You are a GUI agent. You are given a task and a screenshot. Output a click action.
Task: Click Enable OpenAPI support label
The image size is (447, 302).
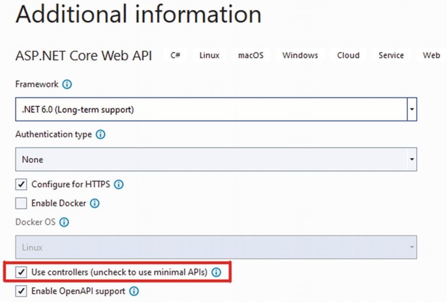[x=78, y=291]
